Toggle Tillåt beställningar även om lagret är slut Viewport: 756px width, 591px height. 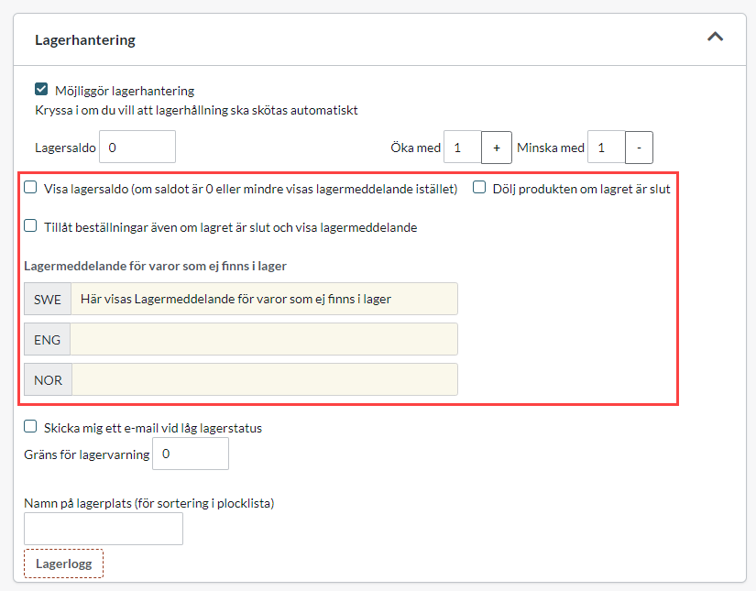31,226
